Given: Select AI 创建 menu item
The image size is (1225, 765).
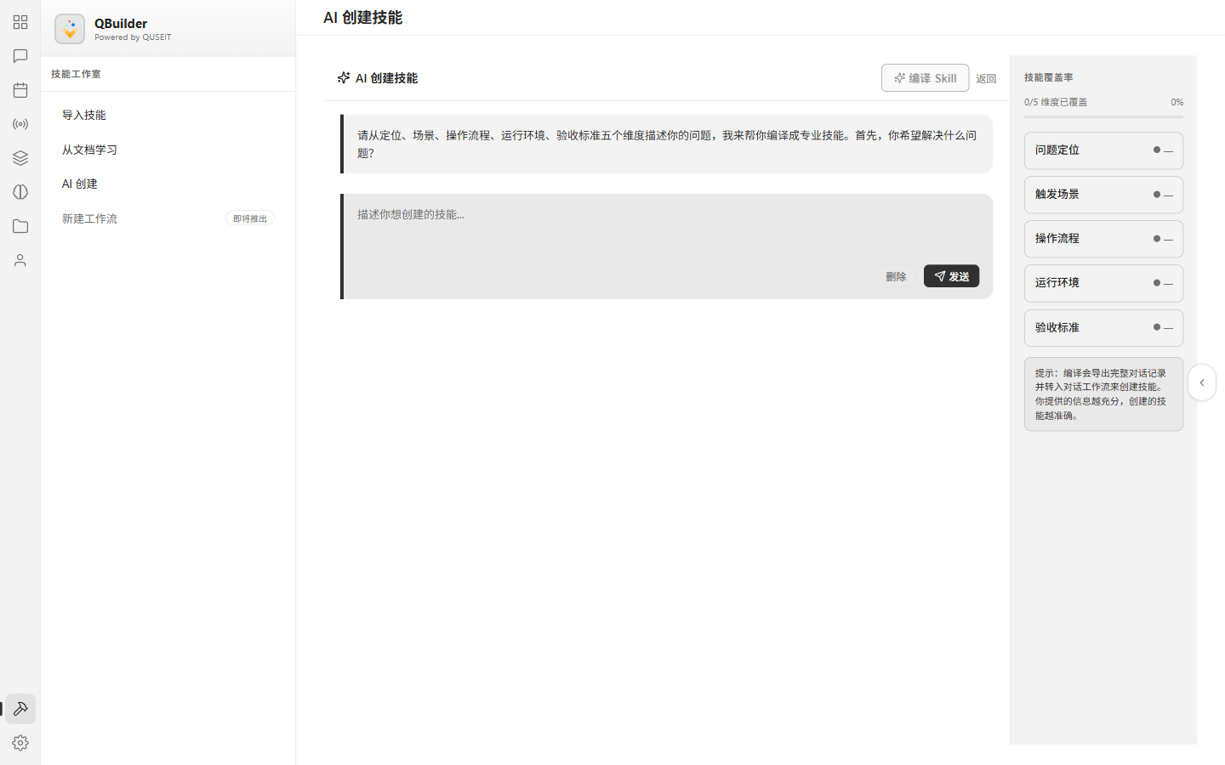Looking at the screenshot, I should pos(168,184).
